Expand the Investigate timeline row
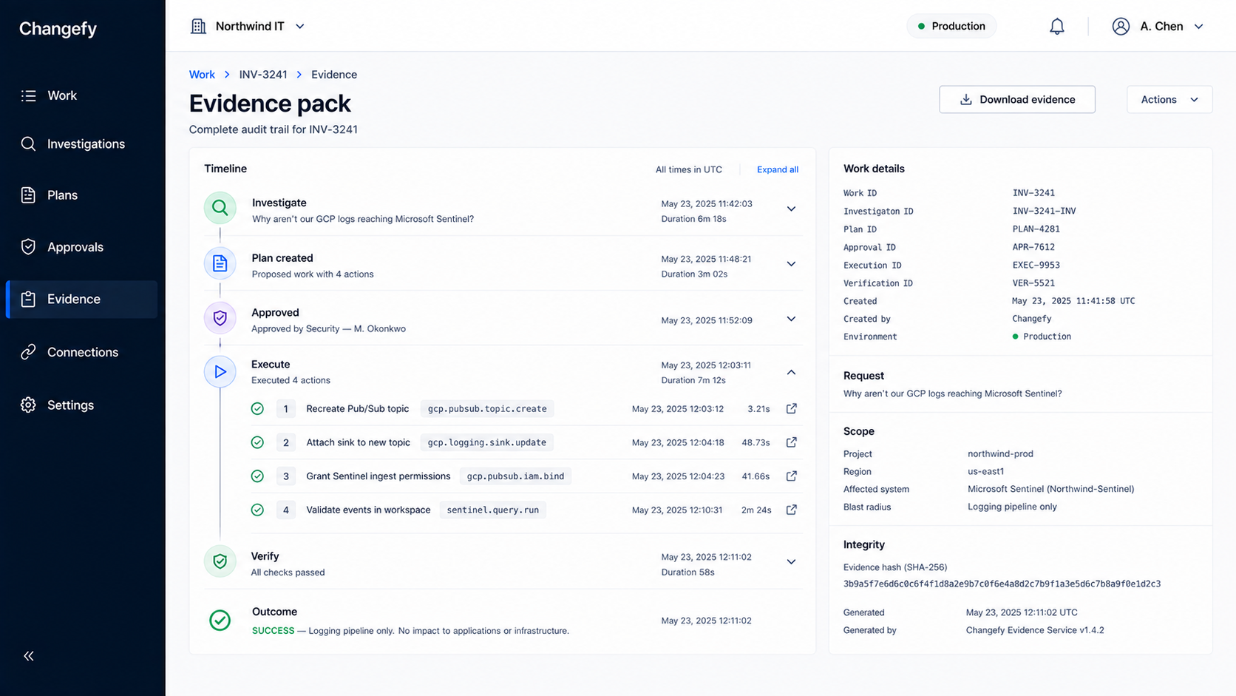The image size is (1236, 696). pyautogui.click(x=791, y=209)
